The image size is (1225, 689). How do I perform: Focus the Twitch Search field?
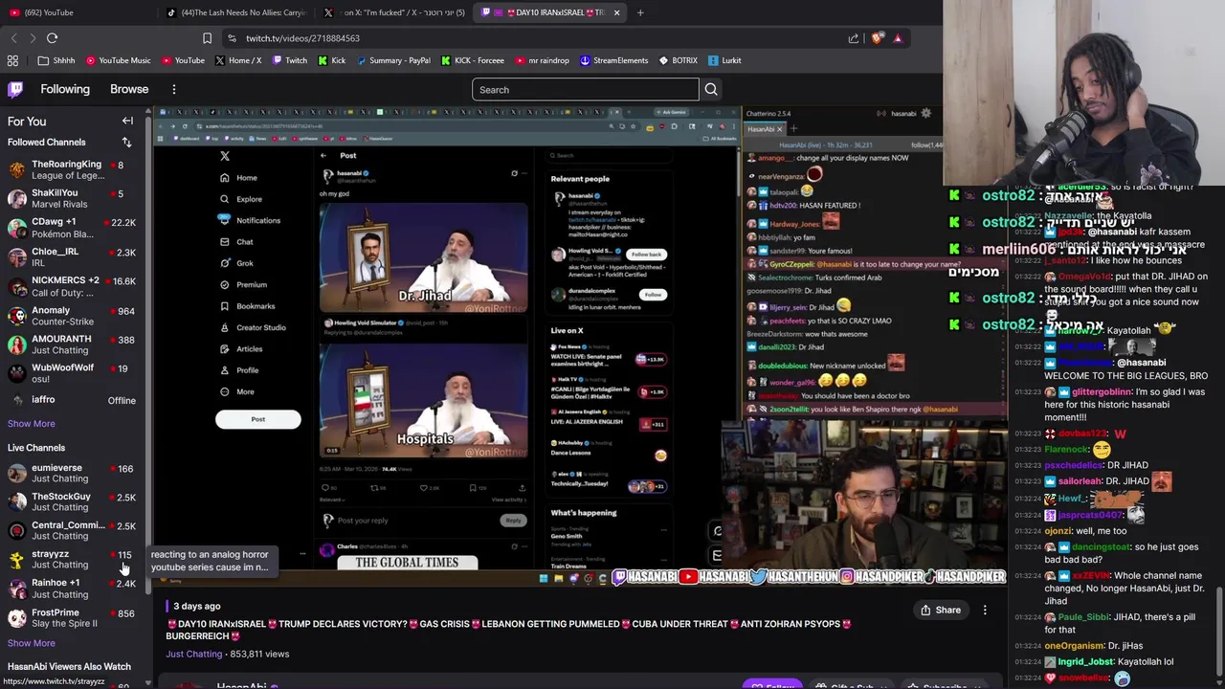click(586, 90)
